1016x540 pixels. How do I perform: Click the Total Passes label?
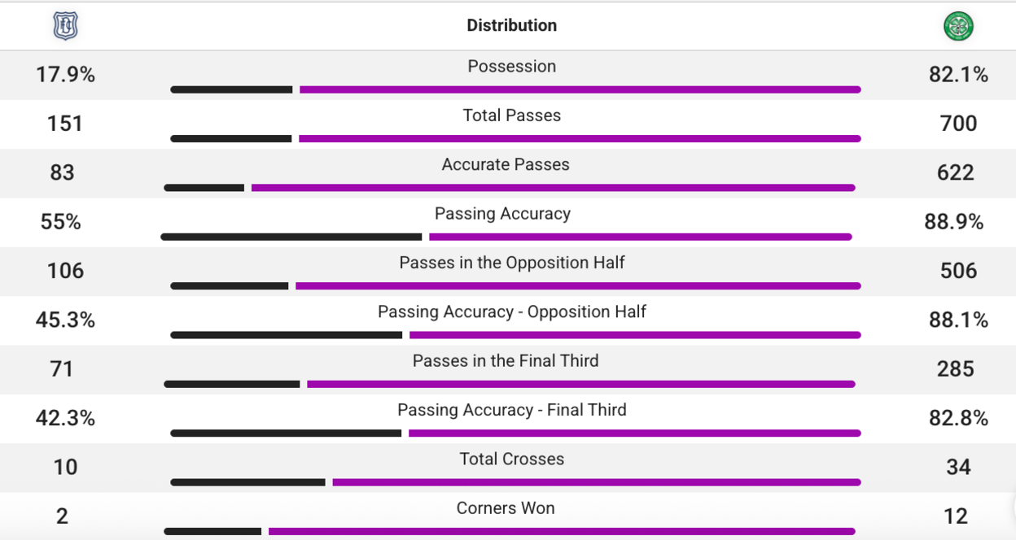(x=511, y=115)
